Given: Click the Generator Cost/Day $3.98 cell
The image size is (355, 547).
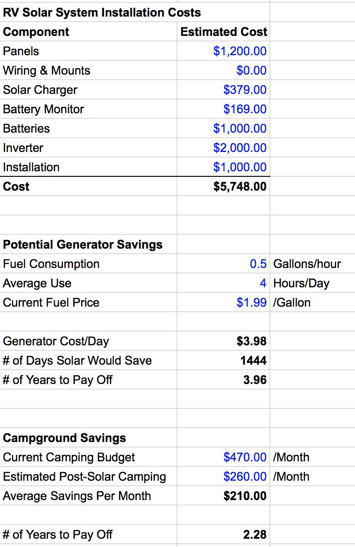Looking at the screenshot, I should point(251,341).
